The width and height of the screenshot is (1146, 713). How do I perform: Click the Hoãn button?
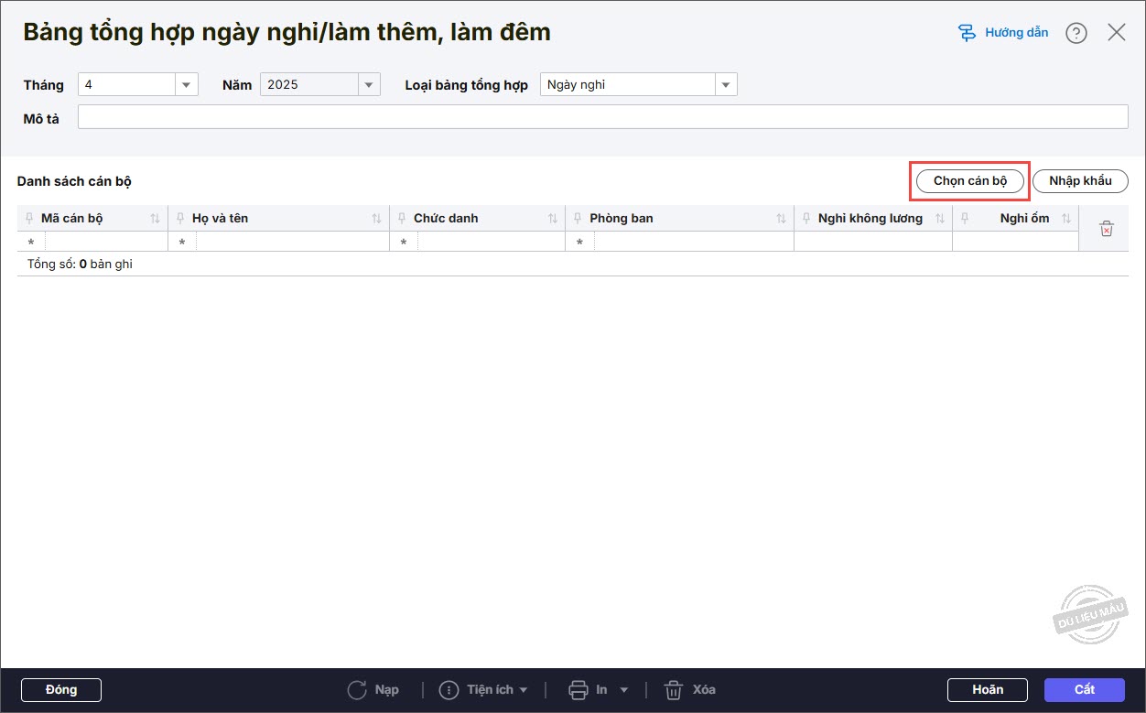pyautogui.click(x=988, y=690)
